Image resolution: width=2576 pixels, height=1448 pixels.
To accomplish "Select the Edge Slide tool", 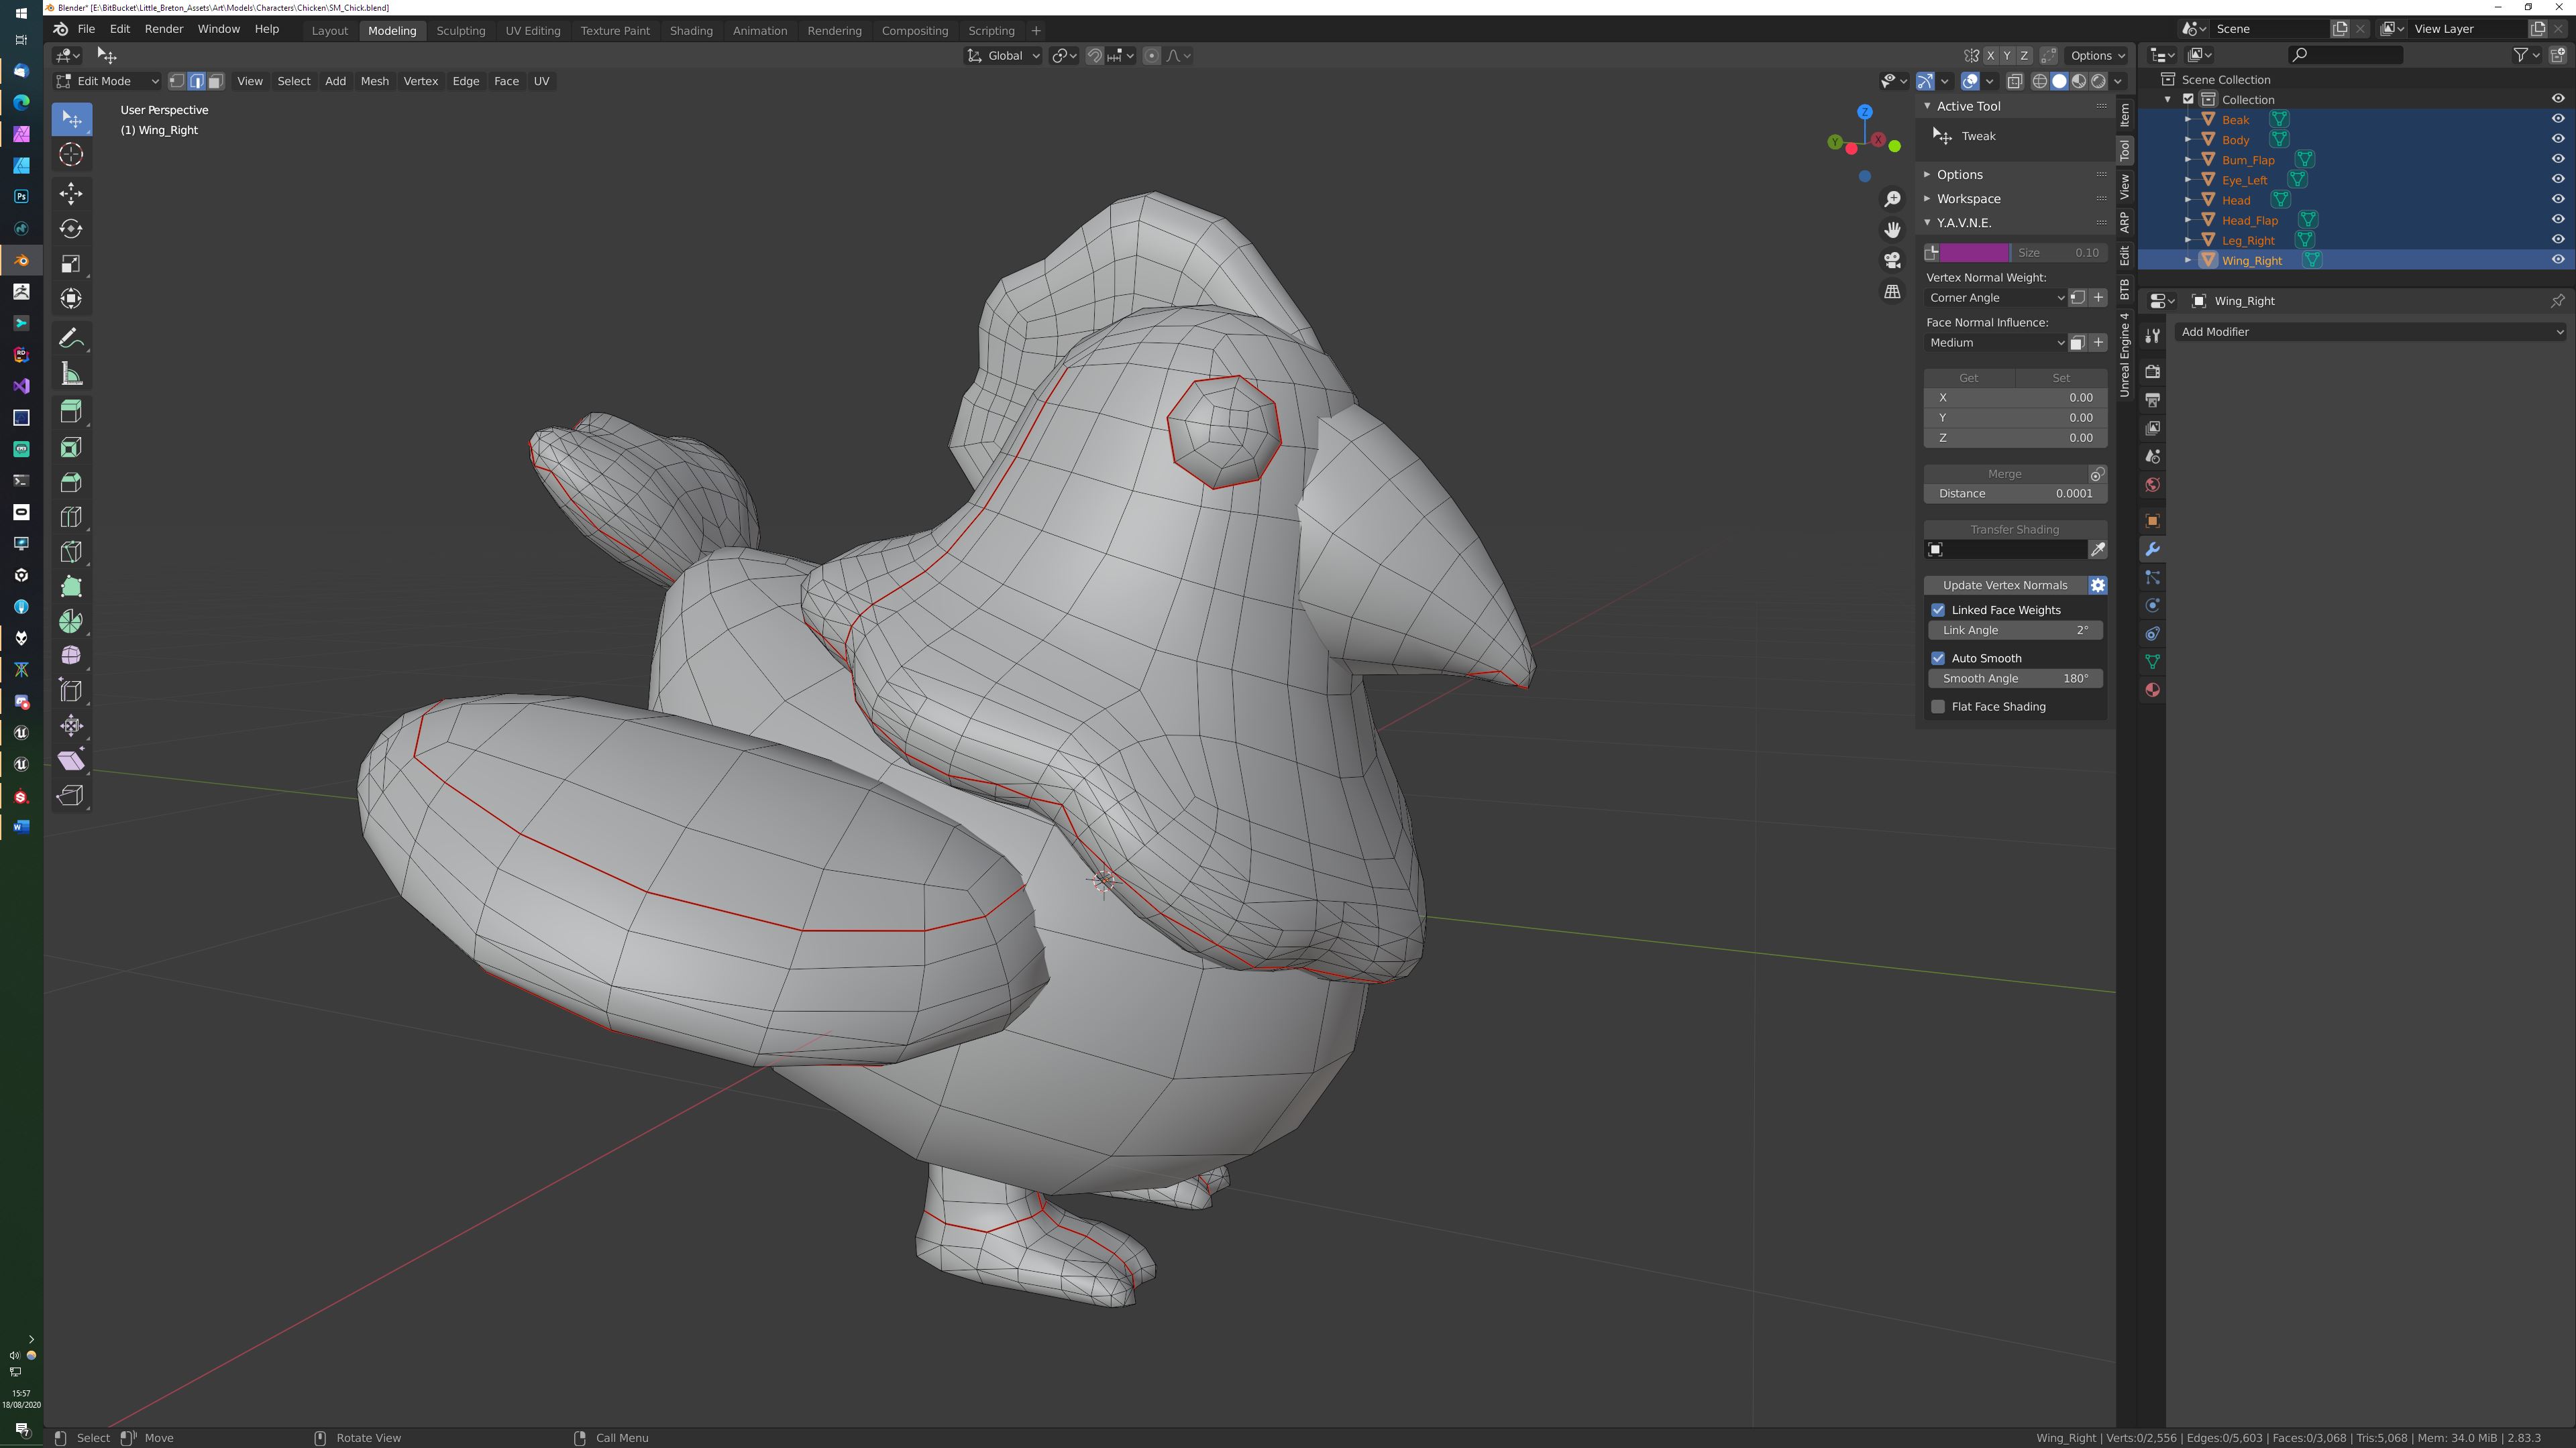I will 71,690.
